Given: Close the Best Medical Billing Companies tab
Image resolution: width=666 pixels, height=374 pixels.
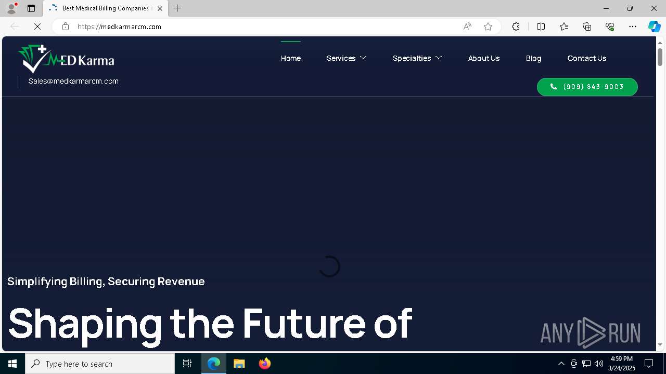Looking at the screenshot, I should tap(160, 8).
